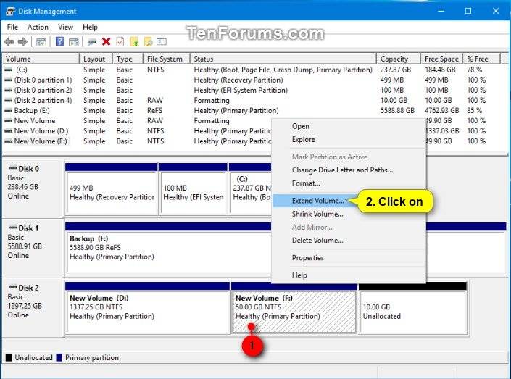Image resolution: width=511 pixels, height=379 pixels.
Task: Open the Help menu in menu bar
Action: (x=90, y=27)
